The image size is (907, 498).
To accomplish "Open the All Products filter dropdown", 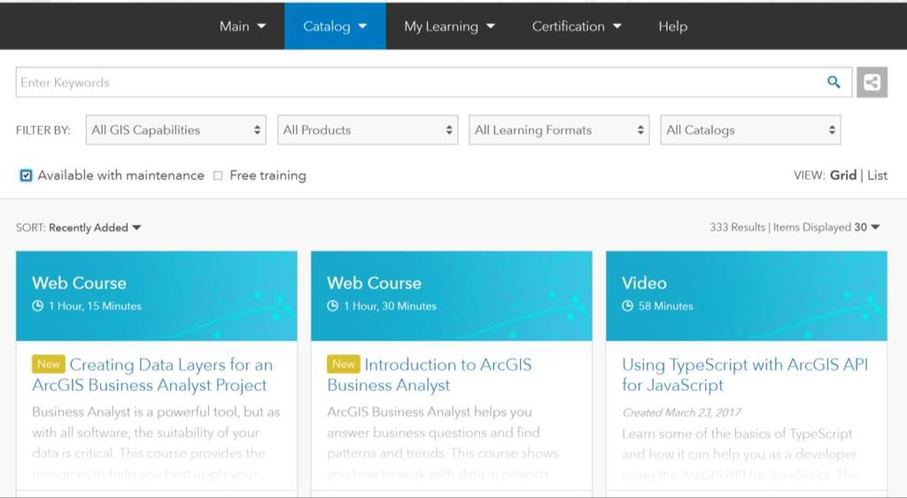I will (x=368, y=130).
